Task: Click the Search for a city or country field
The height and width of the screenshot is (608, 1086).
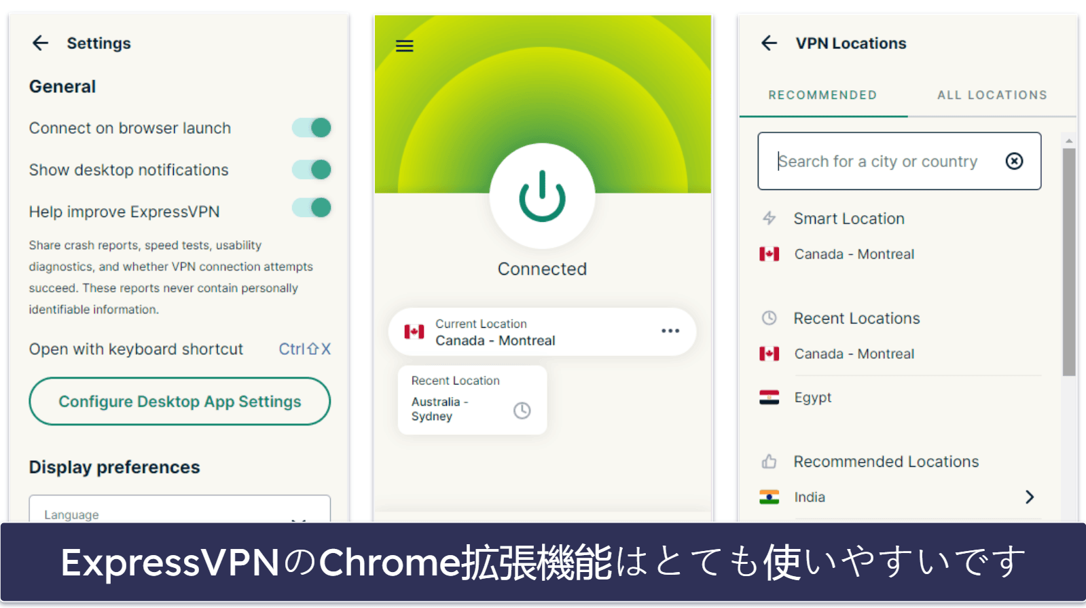Action: 899,161
